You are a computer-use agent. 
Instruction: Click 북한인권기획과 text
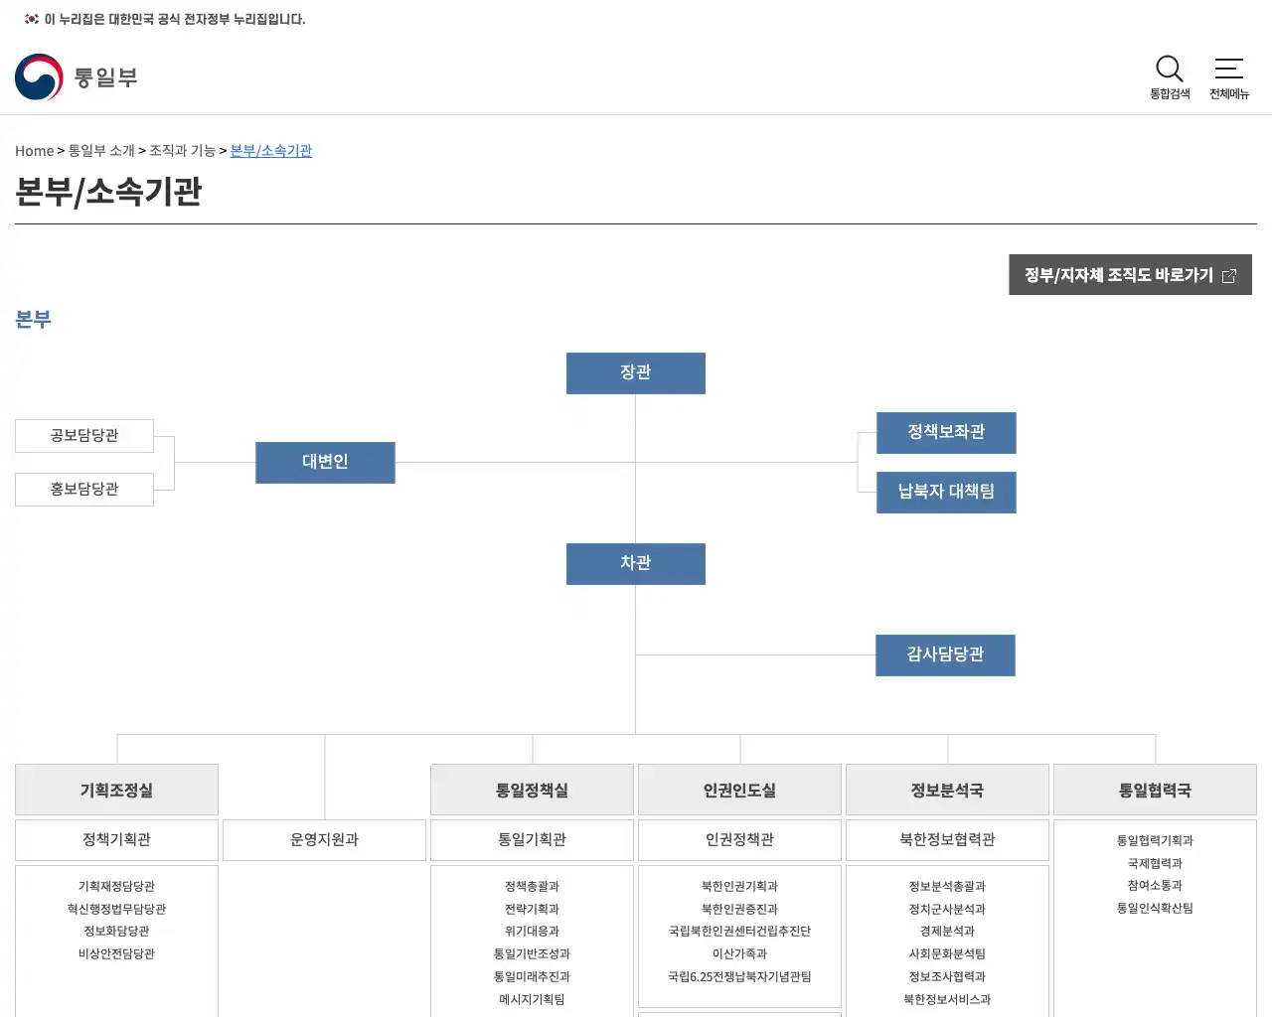tap(739, 886)
